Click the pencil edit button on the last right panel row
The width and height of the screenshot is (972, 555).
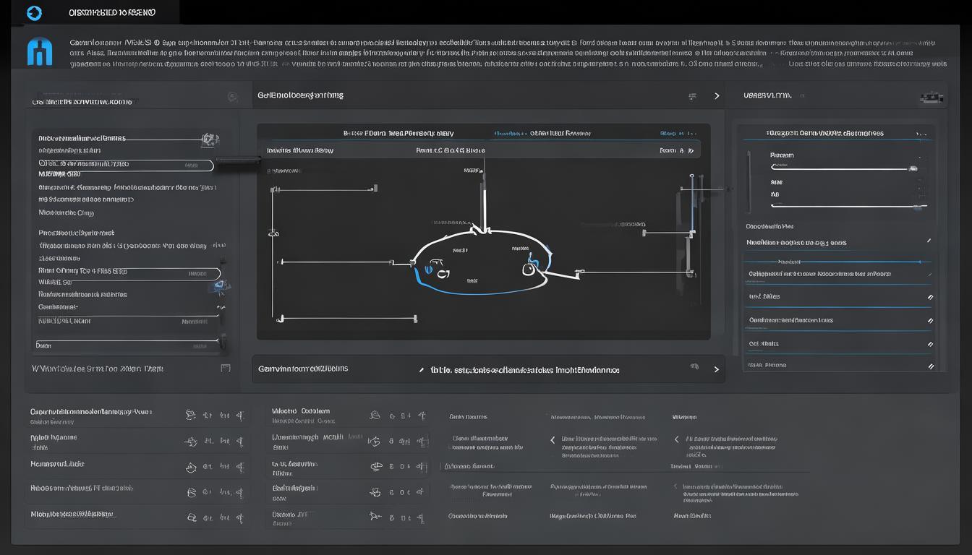pos(929,366)
